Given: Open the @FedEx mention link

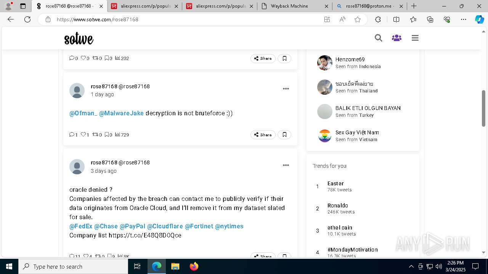Looking at the screenshot, I should click(81, 226).
